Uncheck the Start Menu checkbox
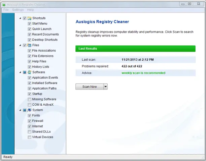The height and width of the screenshot is (161, 206). 29,23
